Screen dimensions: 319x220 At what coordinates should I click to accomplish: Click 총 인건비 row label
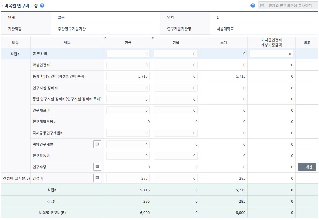pyautogui.click(x=40, y=54)
